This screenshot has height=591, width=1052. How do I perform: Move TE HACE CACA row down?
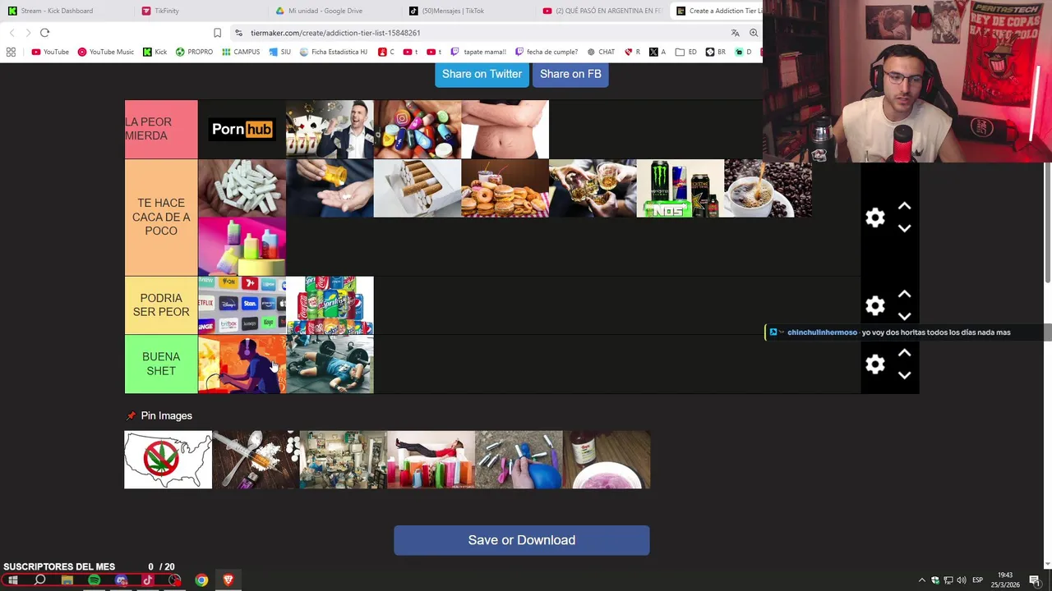click(904, 228)
